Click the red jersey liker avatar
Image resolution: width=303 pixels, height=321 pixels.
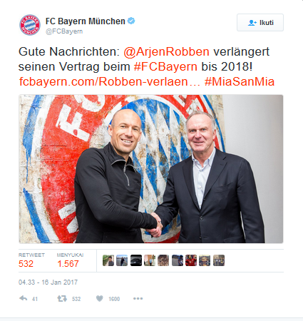191,260
